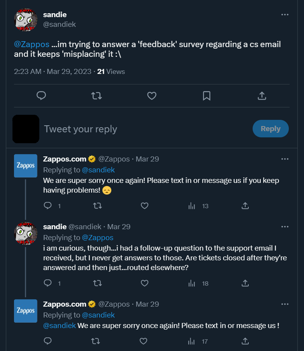Like sandie's follow-up question reply
Viewport: 304px width, 351px height.
click(x=144, y=283)
